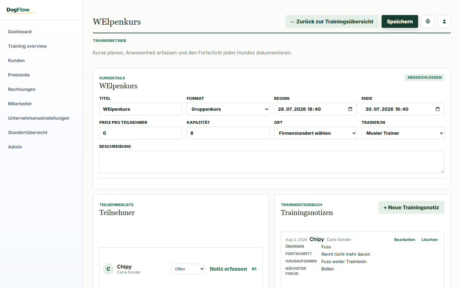Go to Mitarbeiter page
This screenshot has width=461, height=288.
click(20, 104)
